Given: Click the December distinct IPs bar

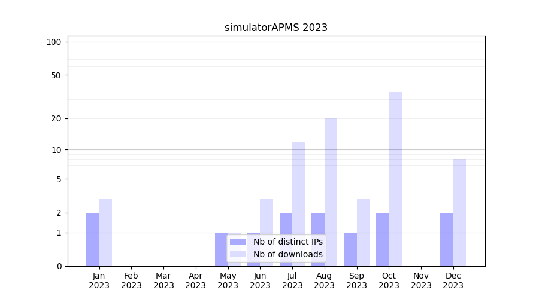Looking at the screenshot, I should pyautogui.click(x=447, y=239).
